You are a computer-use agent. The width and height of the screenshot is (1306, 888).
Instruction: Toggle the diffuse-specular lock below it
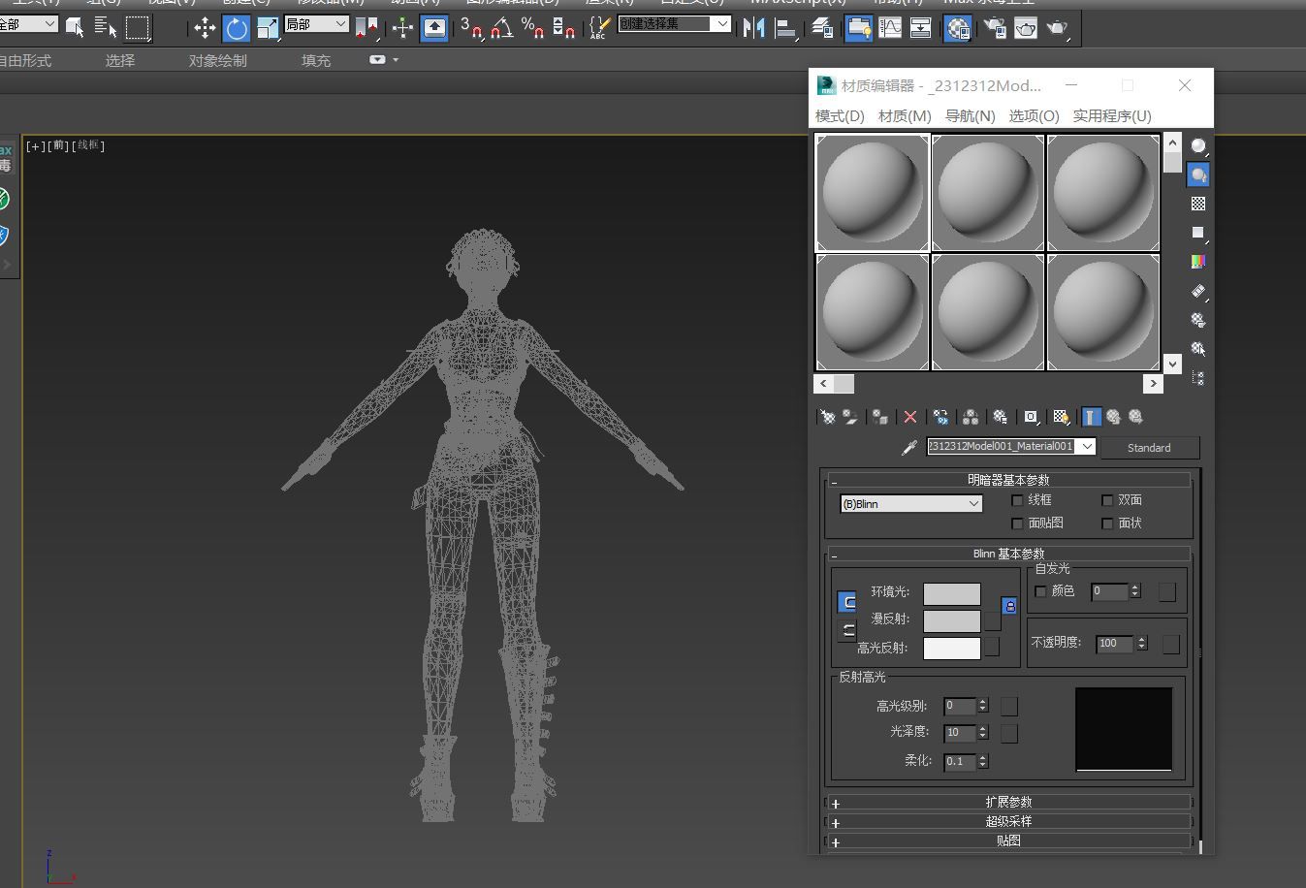click(846, 630)
